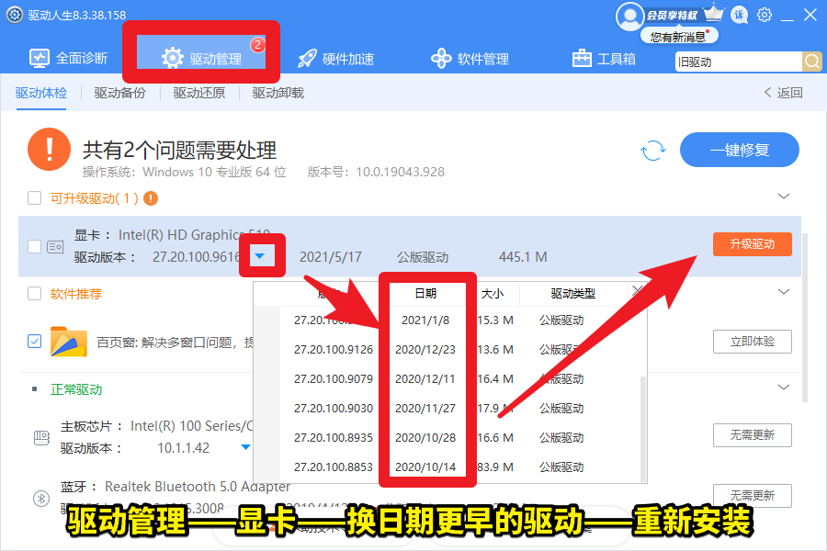Check the 软件推荐 section checkbox
The width and height of the screenshot is (827, 551).
(34, 294)
